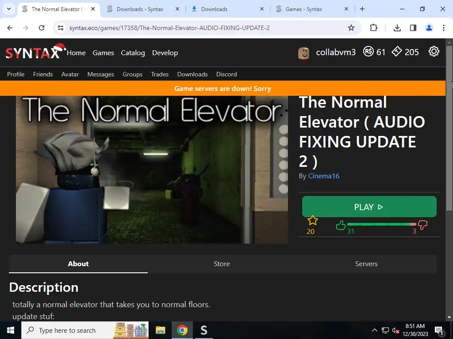Image resolution: width=453 pixels, height=339 pixels.
Task: Reload the current page
Action: tap(42, 28)
